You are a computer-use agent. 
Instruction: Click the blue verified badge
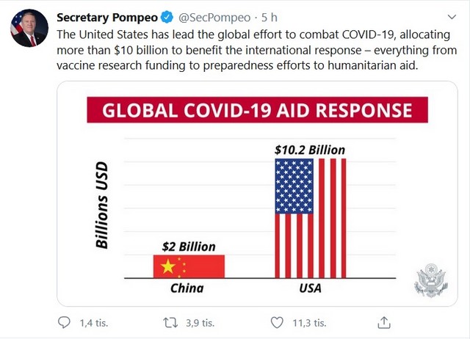pos(167,17)
